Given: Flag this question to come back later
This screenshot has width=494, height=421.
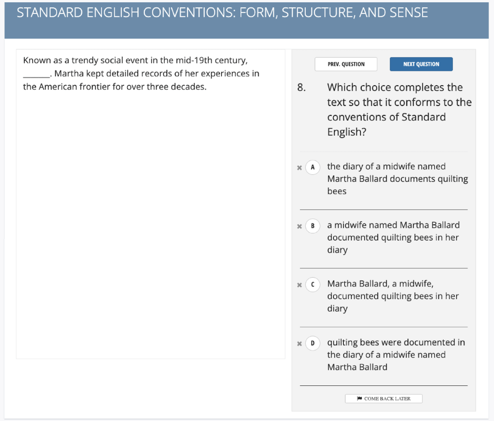Looking at the screenshot, I should coord(383,398).
